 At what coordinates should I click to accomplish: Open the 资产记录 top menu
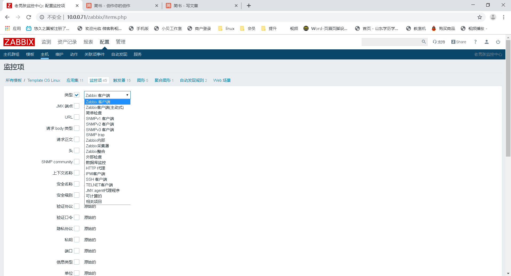(x=67, y=42)
